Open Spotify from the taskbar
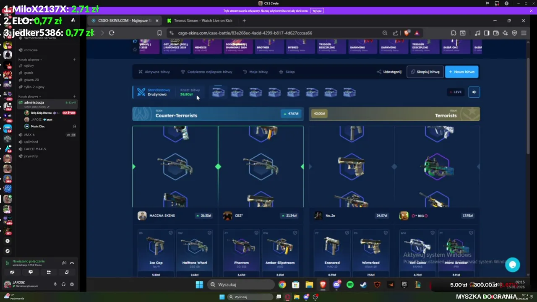 click(x=350, y=285)
